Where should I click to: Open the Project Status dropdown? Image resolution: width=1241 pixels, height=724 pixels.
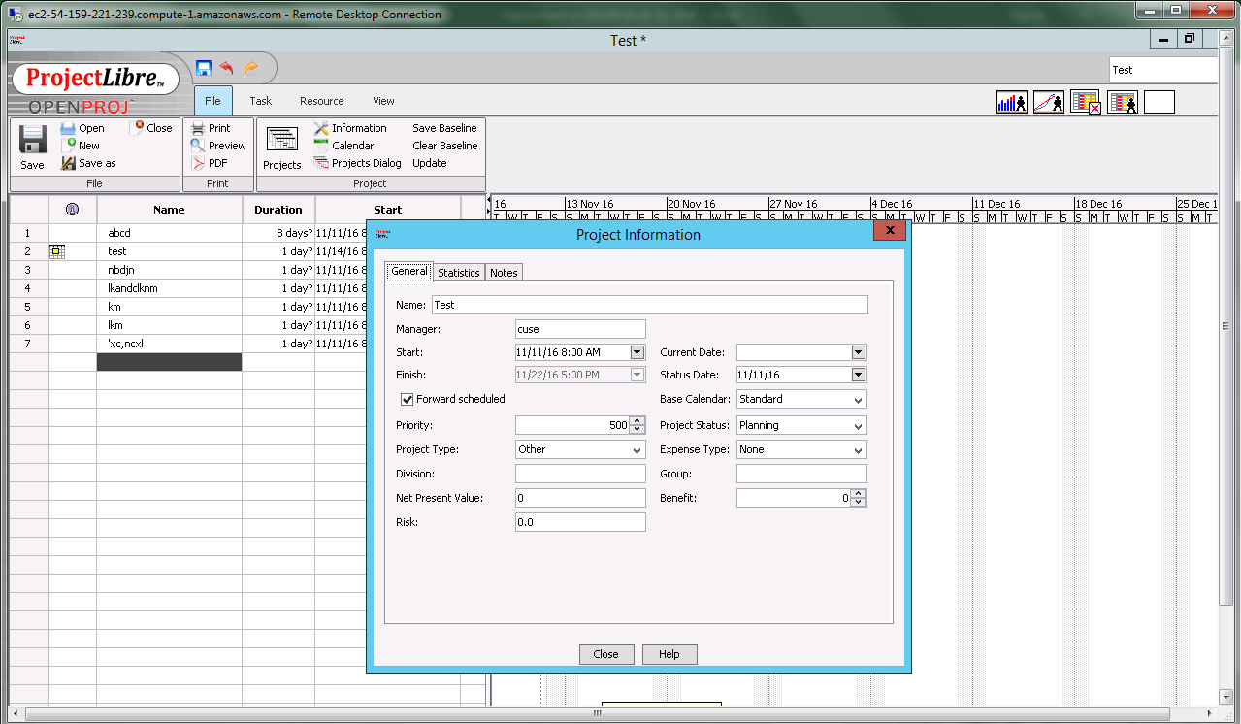click(x=858, y=426)
